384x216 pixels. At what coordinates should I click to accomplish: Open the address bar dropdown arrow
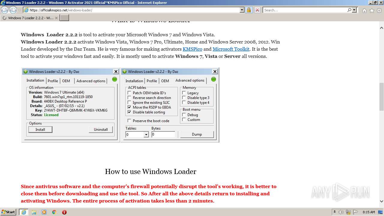click(242, 10)
